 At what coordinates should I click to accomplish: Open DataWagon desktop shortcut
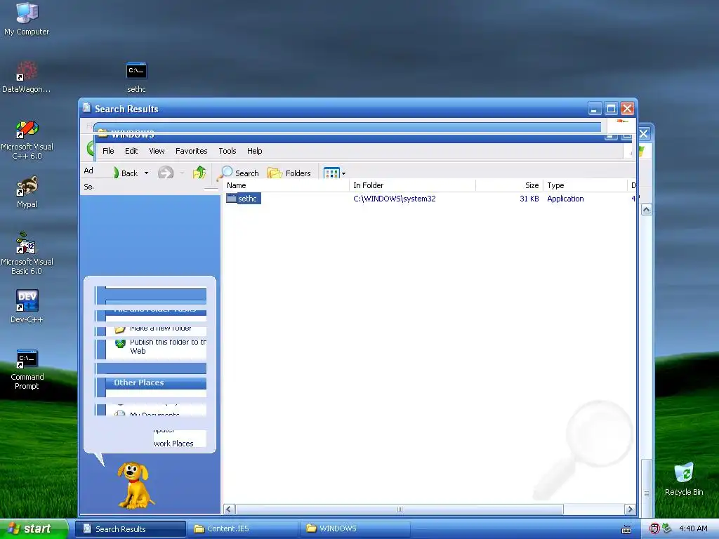click(x=27, y=76)
